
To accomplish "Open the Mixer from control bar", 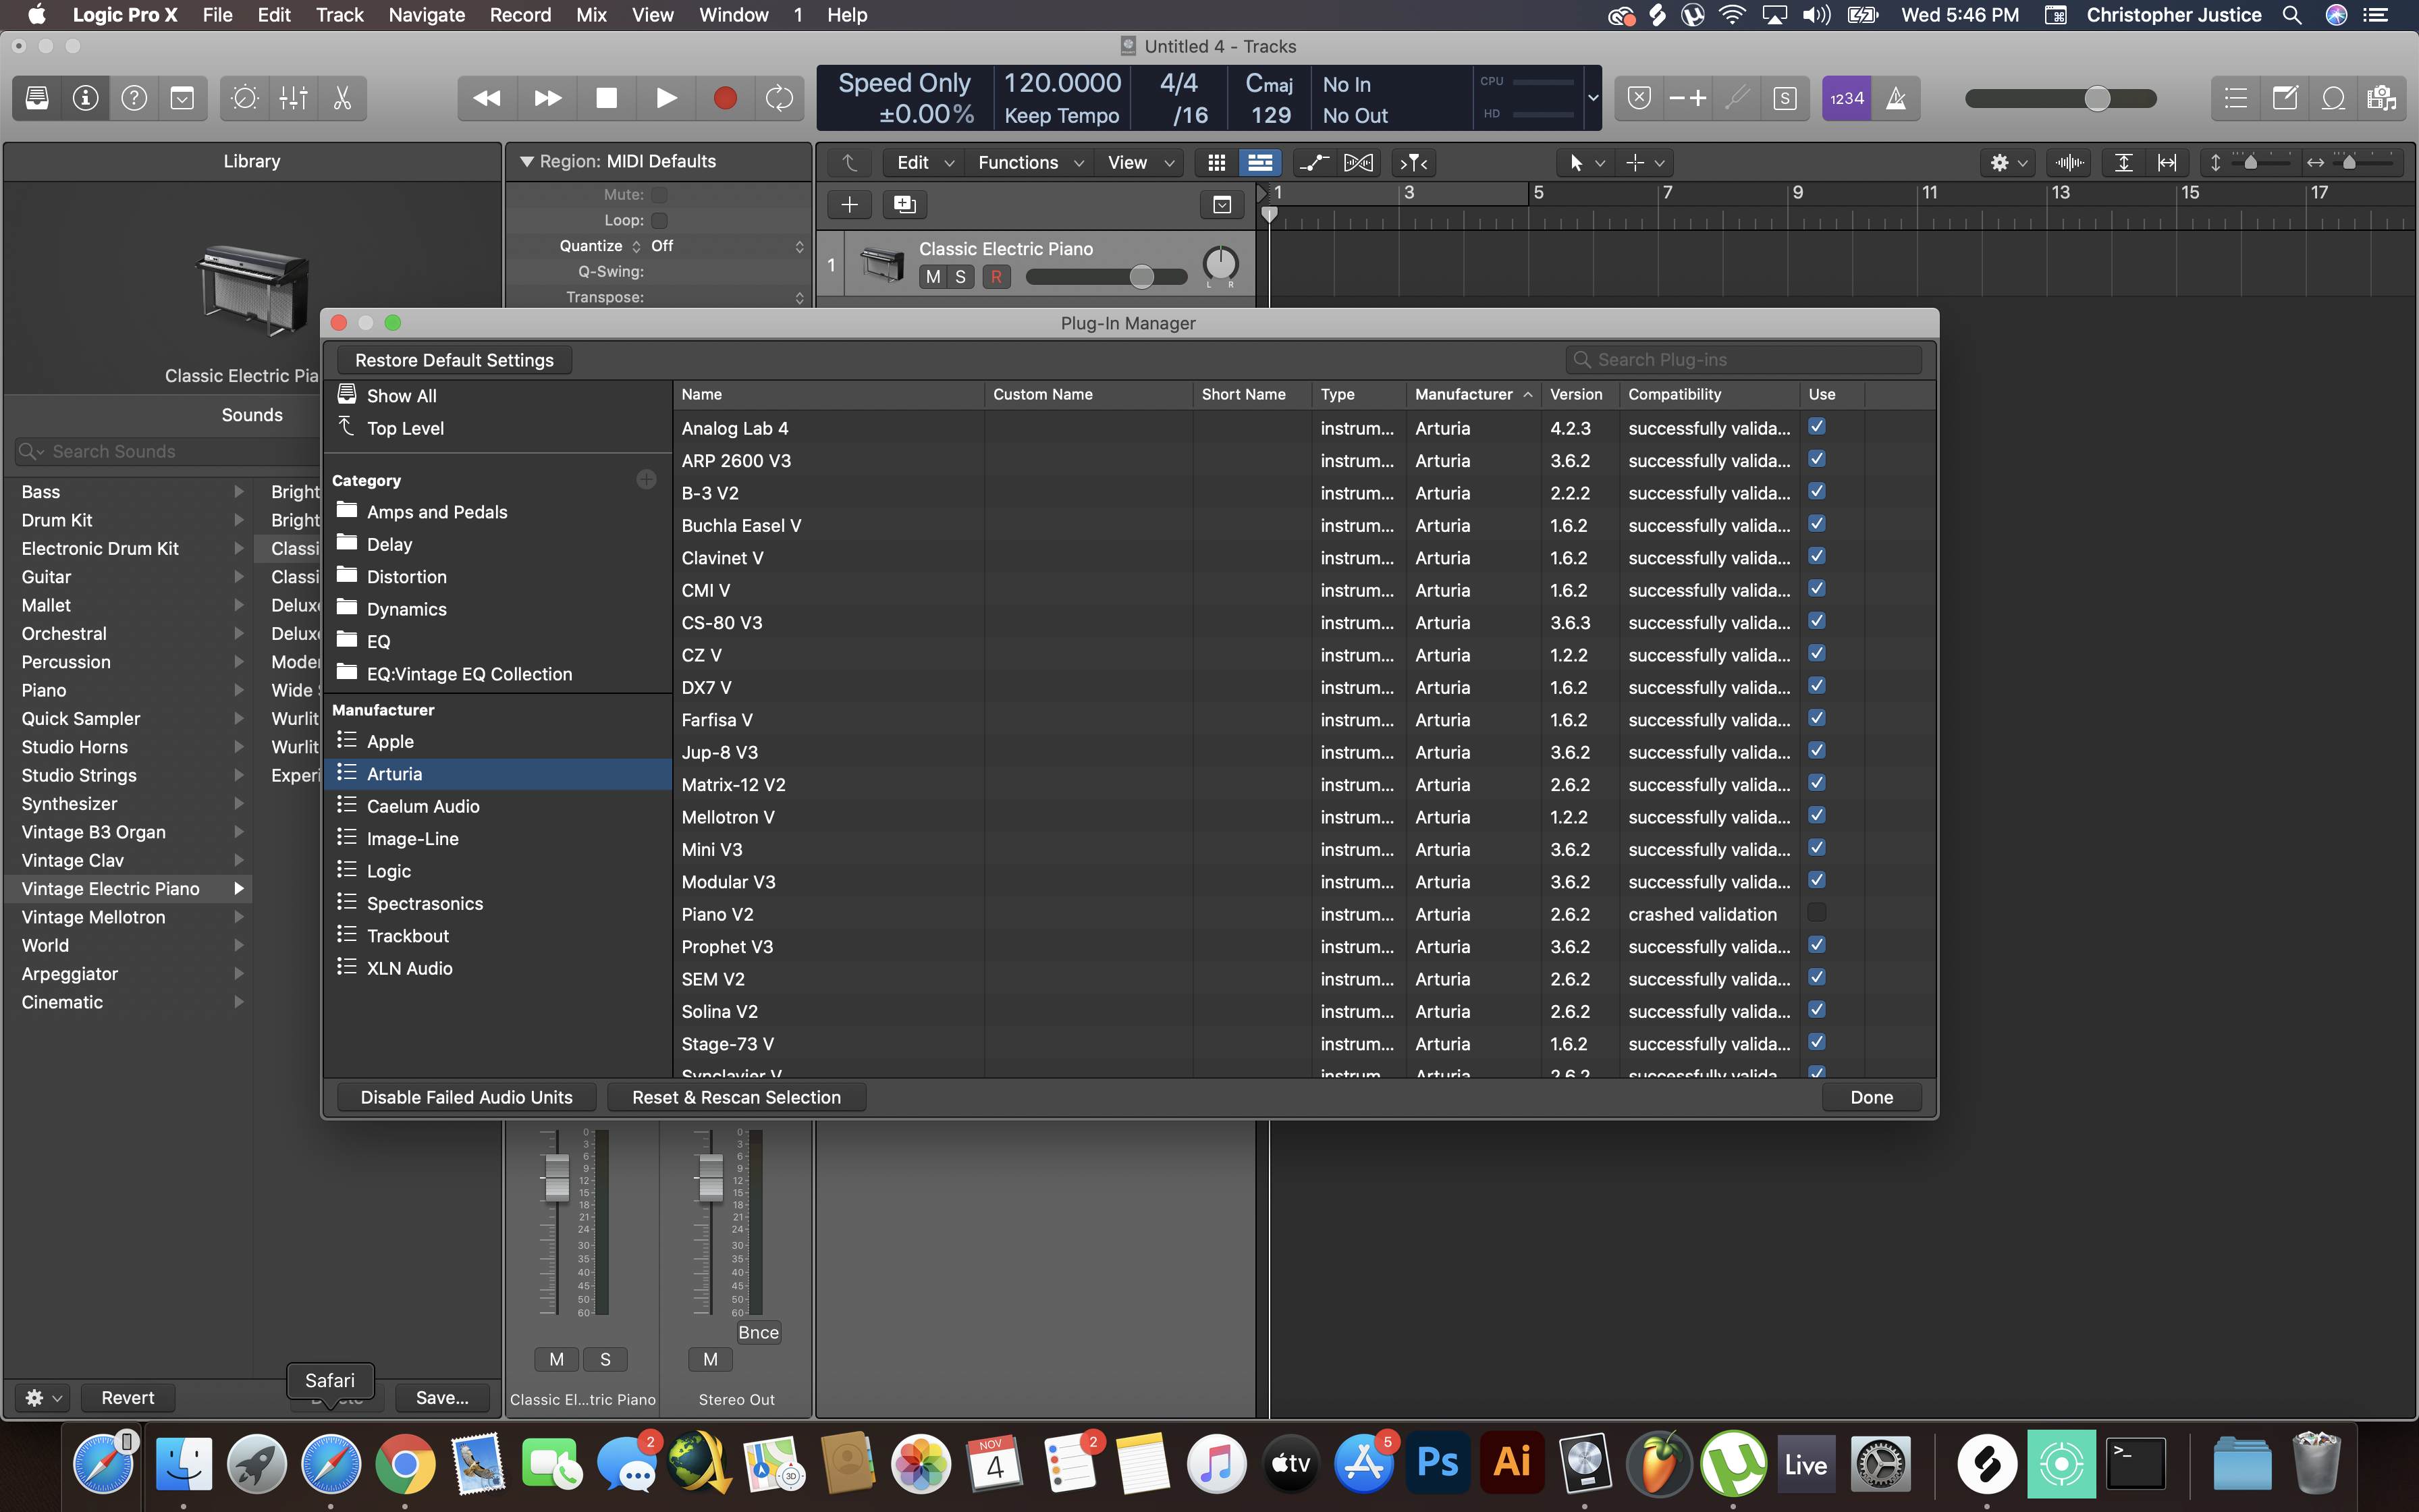I will pyautogui.click(x=294, y=98).
